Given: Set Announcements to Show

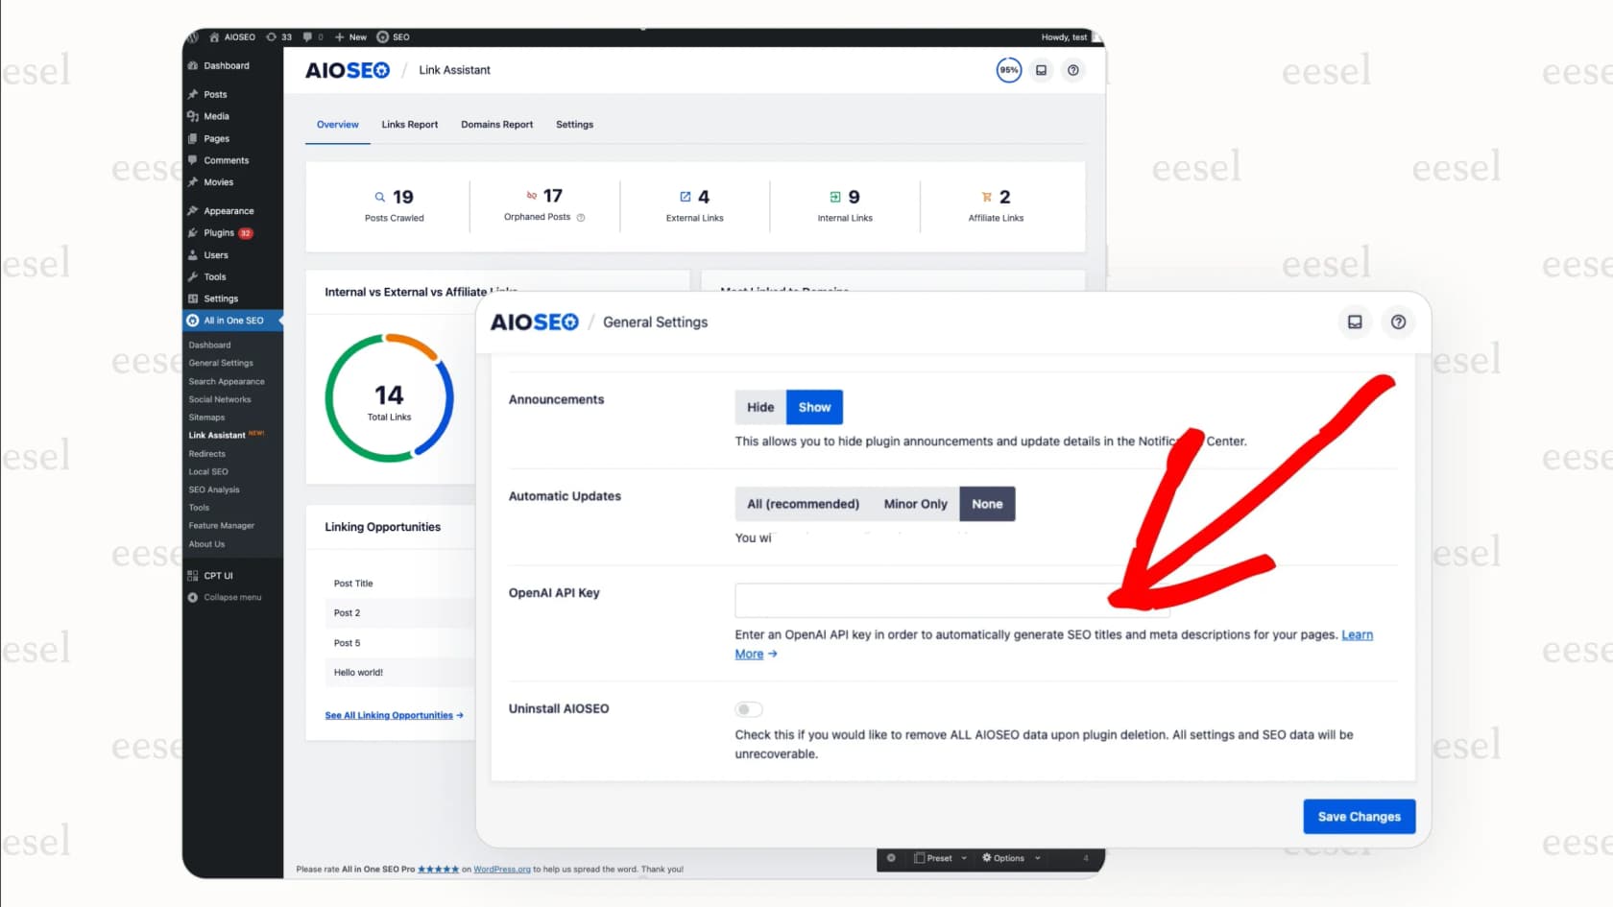Looking at the screenshot, I should click(x=814, y=407).
